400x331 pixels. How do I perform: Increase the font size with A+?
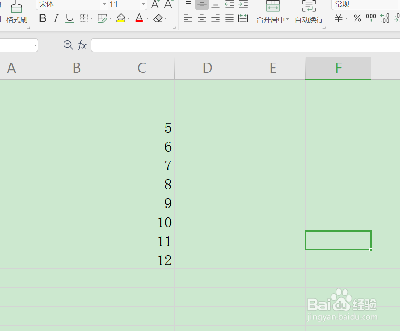(155, 4)
